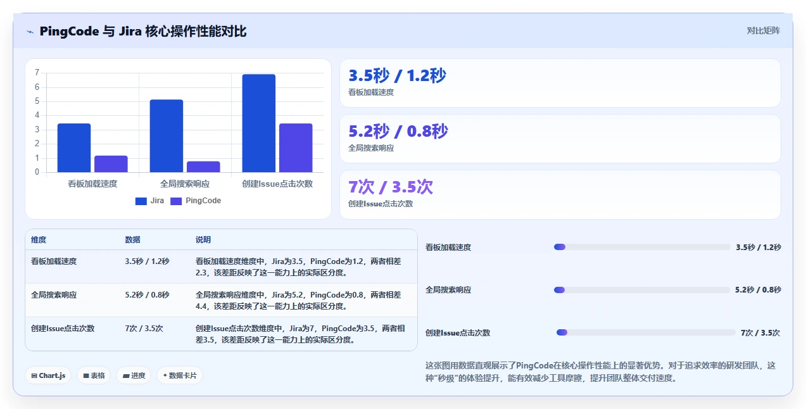Toggle the PingCode legend swatch in chart
The height and width of the screenshot is (409, 806).
pos(176,201)
